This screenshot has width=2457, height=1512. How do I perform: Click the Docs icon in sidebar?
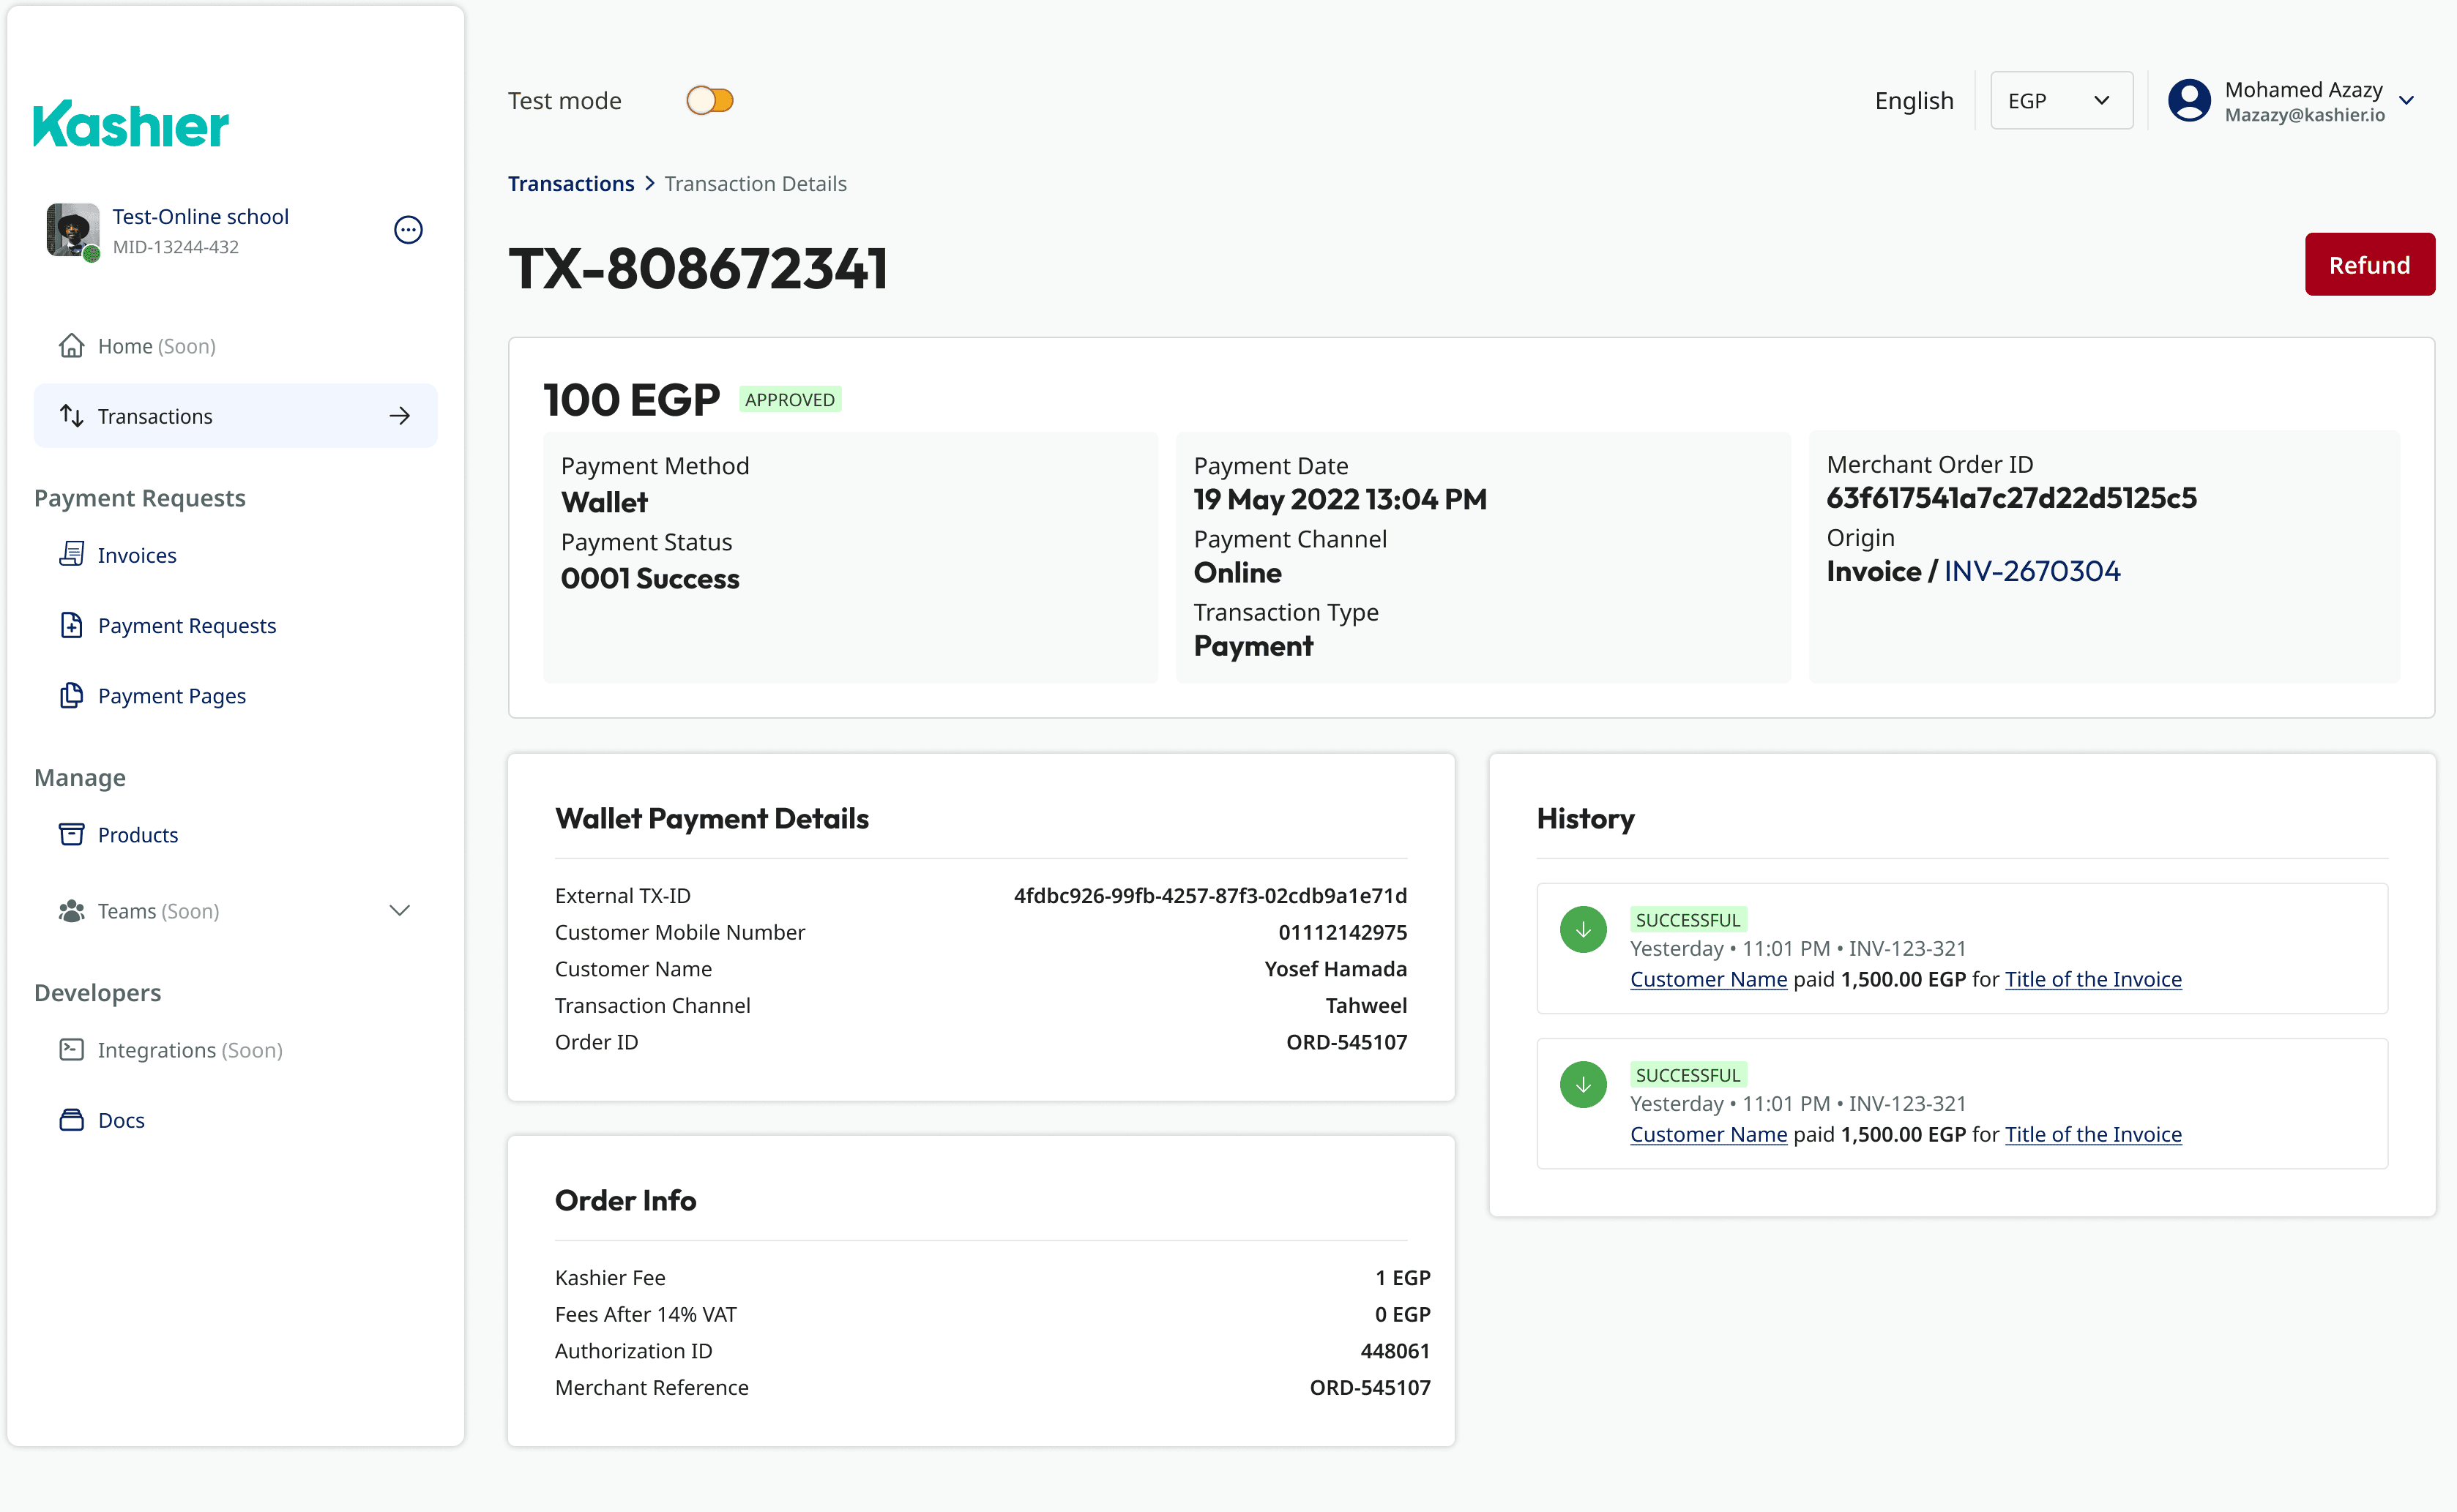pos(71,1120)
